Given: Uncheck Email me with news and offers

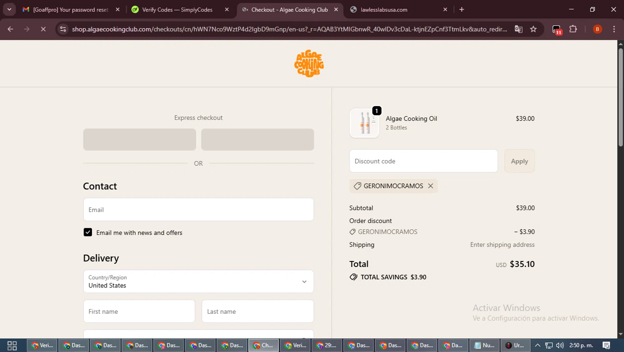Looking at the screenshot, I should [x=88, y=232].
